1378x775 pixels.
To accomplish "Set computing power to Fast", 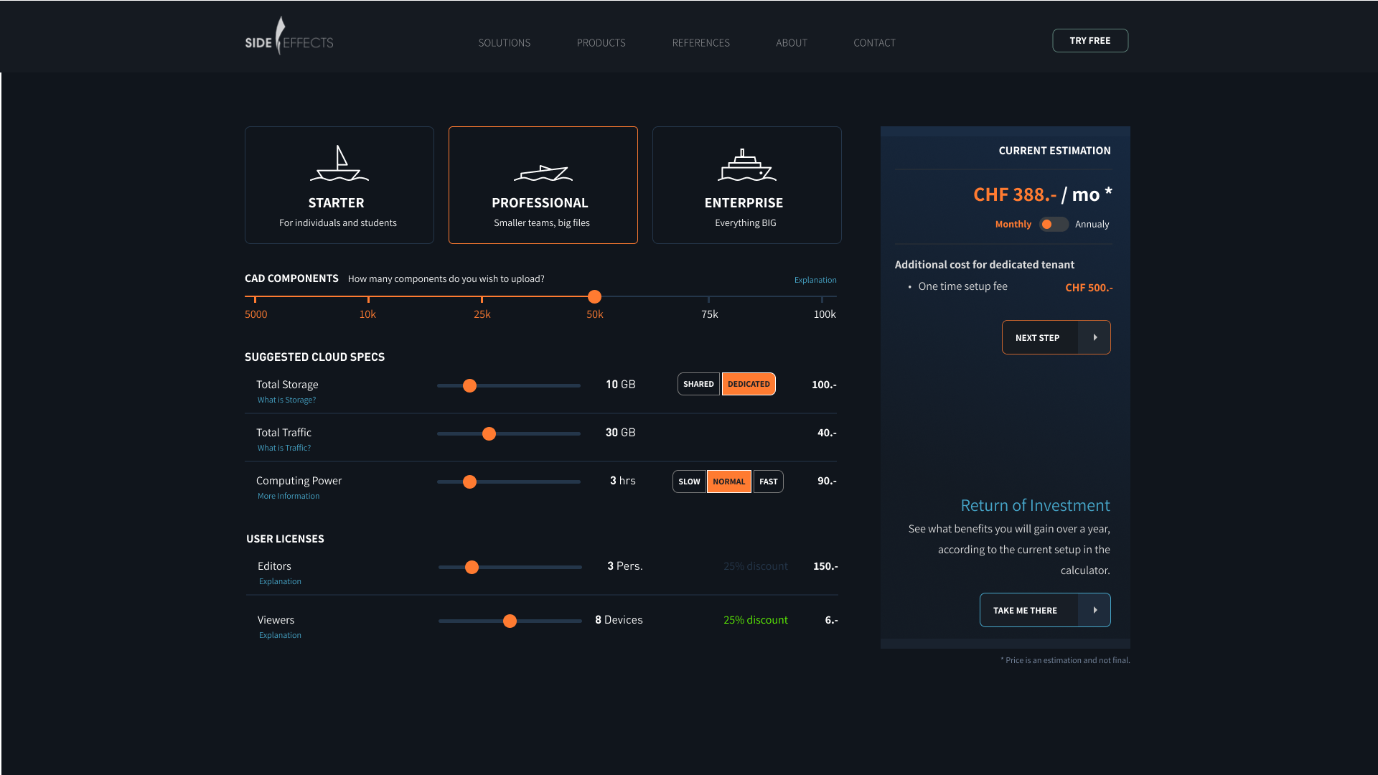I will [768, 482].
